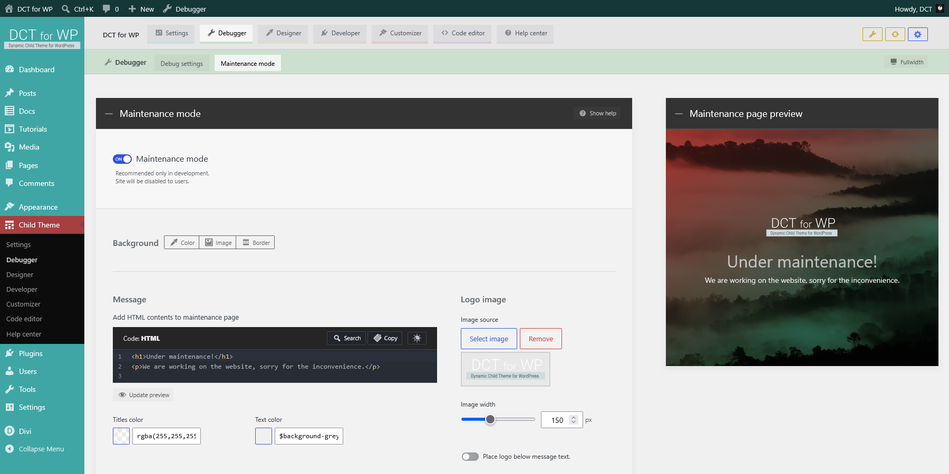Viewport: 949px width, 474px height.
Task: Click Update preview button
Action: click(x=143, y=395)
